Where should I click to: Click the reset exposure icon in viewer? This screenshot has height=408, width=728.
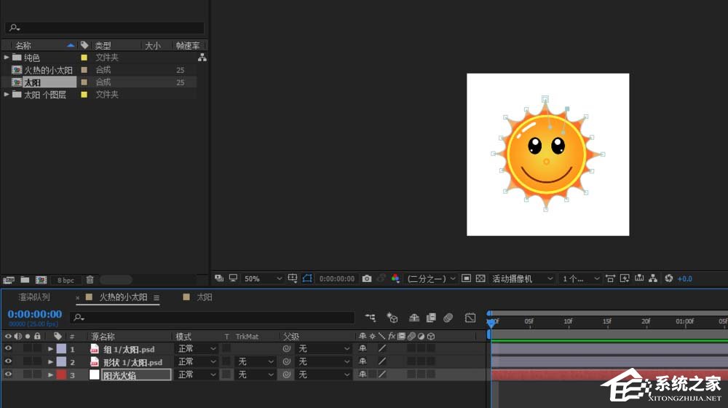tap(668, 278)
